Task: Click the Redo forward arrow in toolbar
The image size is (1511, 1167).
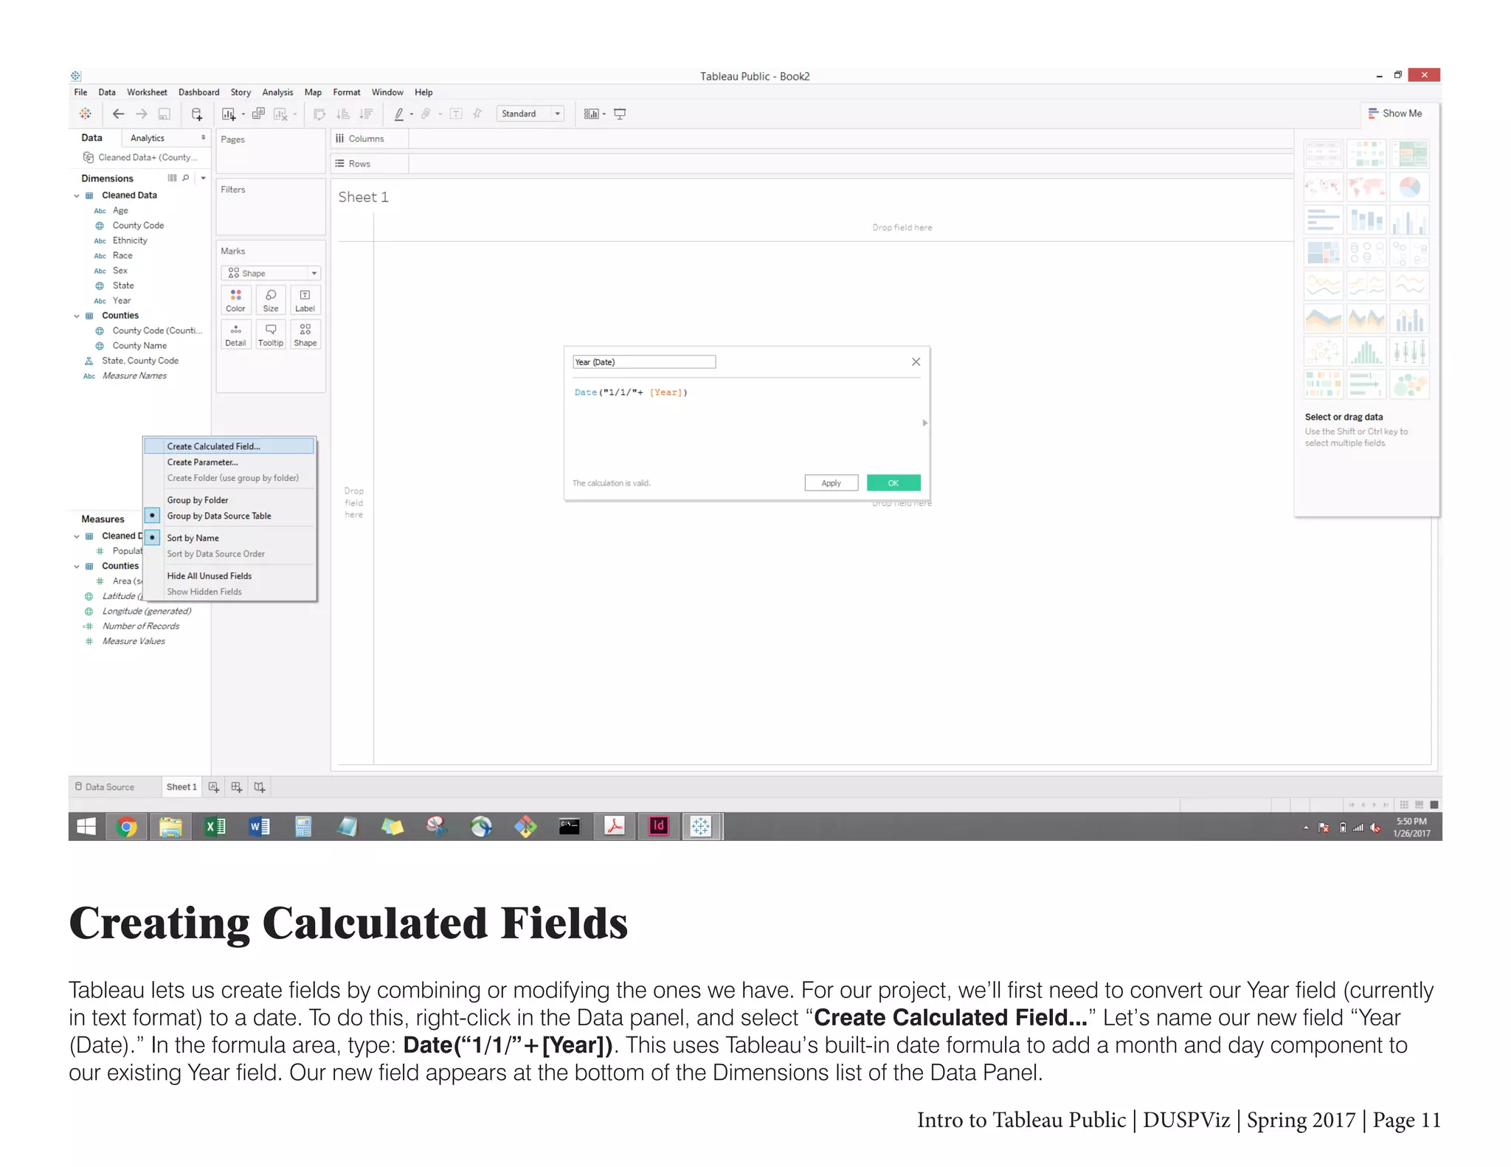Action: tap(142, 114)
